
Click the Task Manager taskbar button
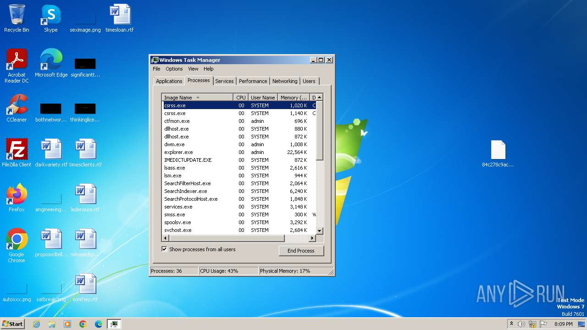click(114, 324)
